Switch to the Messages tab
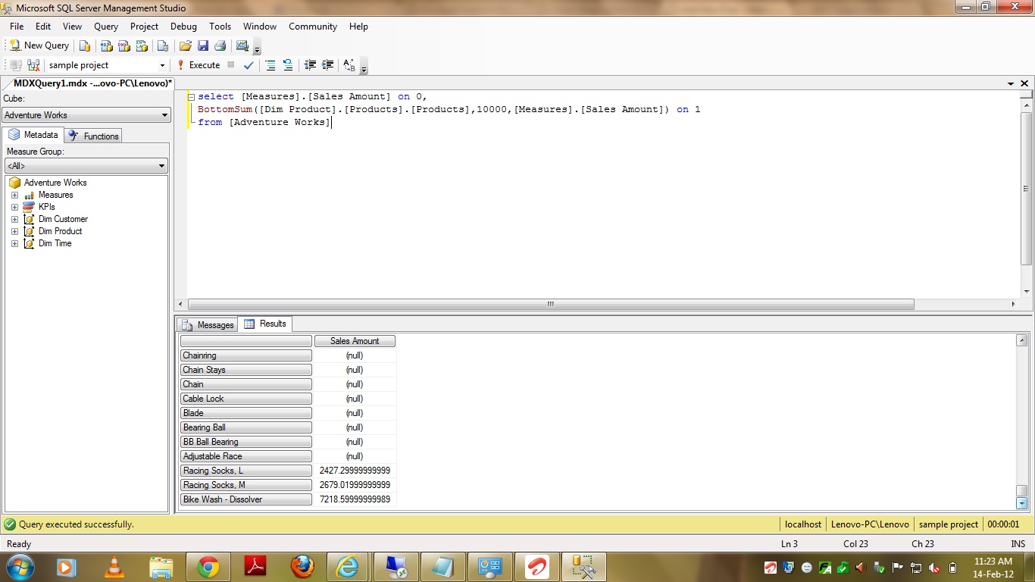Viewport: 1035px width, 582px height. (208, 325)
